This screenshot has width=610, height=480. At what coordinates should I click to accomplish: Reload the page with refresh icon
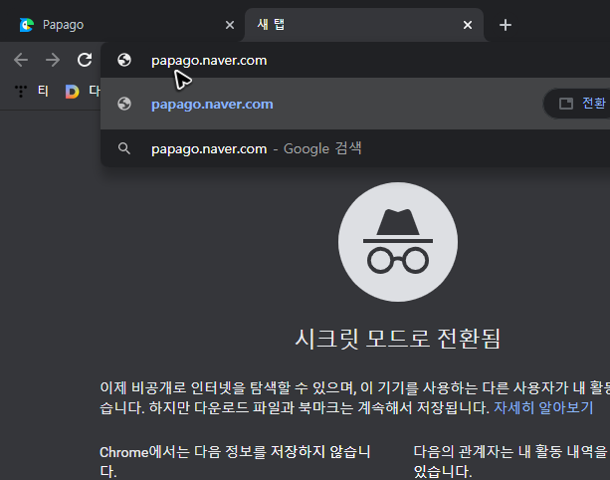point(85,60)
